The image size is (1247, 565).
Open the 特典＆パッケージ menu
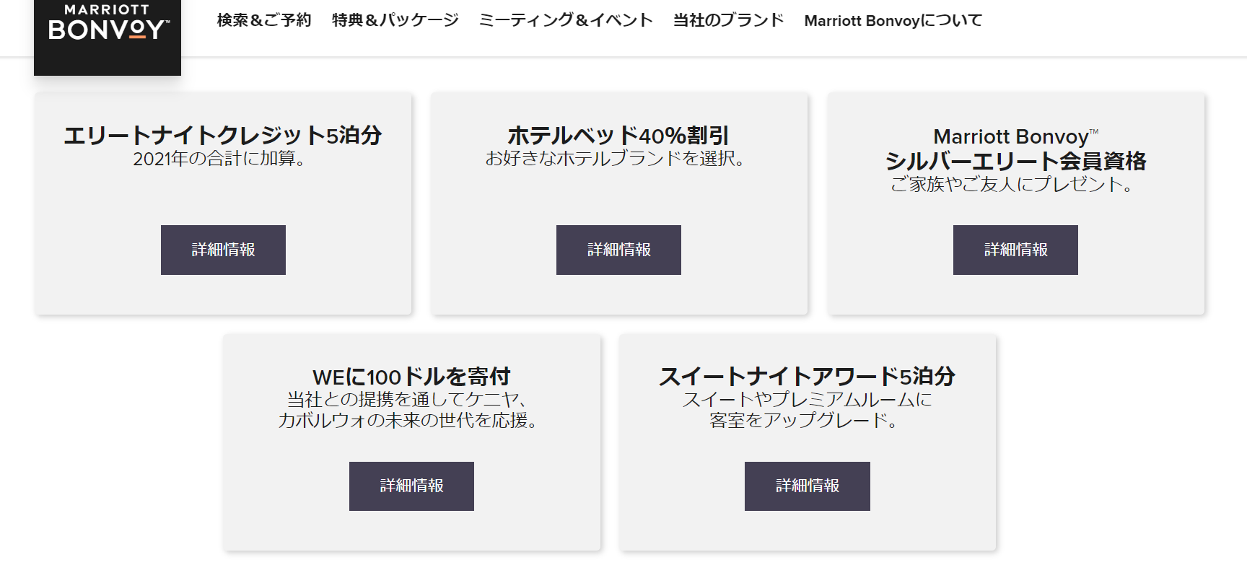coord(395,20)
